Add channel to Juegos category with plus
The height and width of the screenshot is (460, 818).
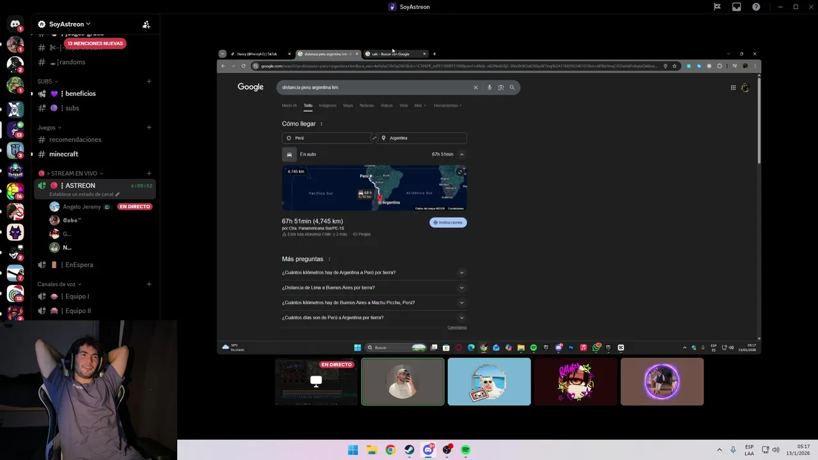(149, 127)
